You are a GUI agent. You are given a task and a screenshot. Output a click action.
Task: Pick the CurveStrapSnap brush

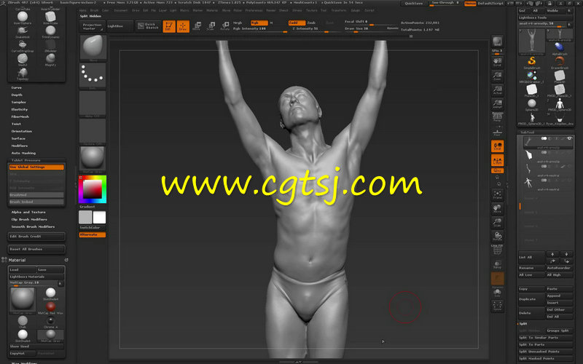click(x=23, y=45)
